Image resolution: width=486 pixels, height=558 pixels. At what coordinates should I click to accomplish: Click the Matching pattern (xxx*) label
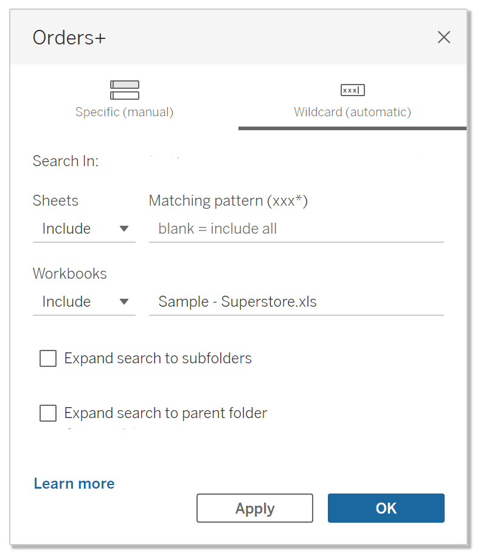pos(228,201)
